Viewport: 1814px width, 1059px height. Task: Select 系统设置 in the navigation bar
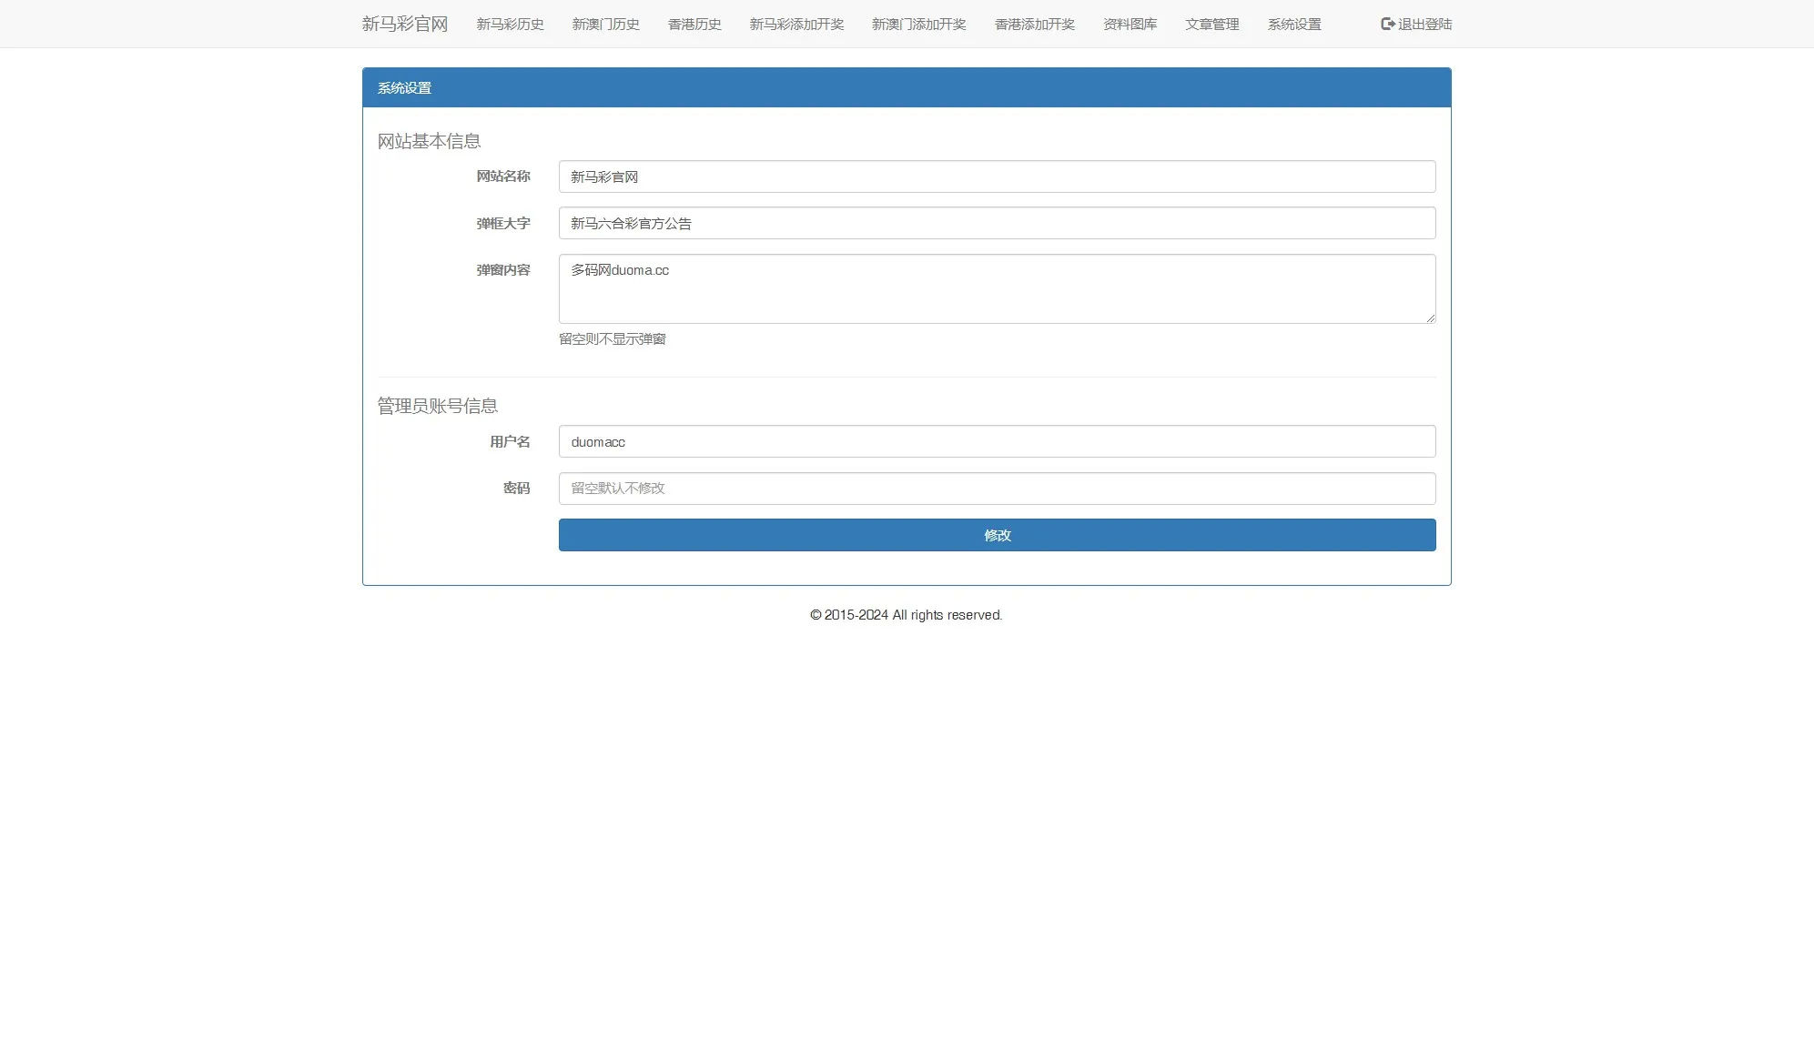coord(1293,25)
